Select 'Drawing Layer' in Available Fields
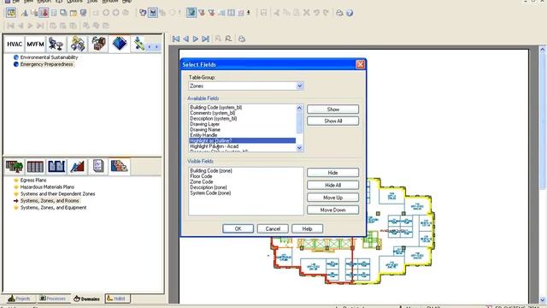The image size is (547, 308). pos(205,124)
